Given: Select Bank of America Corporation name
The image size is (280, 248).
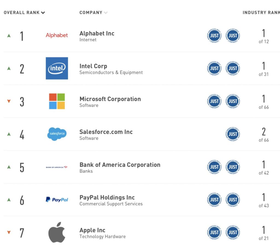Looking at the screenshot, I should pos(120,165).
